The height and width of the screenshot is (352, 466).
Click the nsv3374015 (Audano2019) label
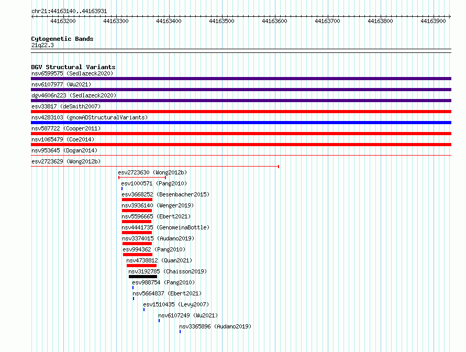click(x=158, y=238)
